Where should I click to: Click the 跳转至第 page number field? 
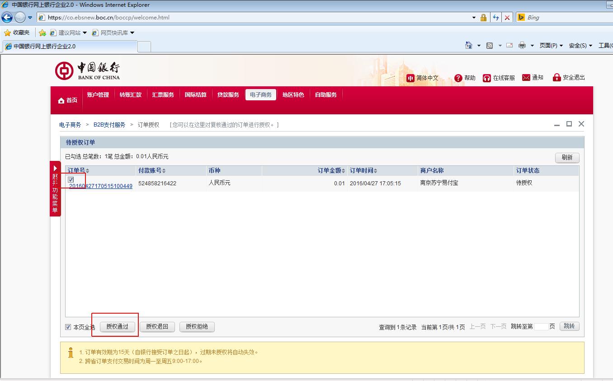click(x=541, y=326)
